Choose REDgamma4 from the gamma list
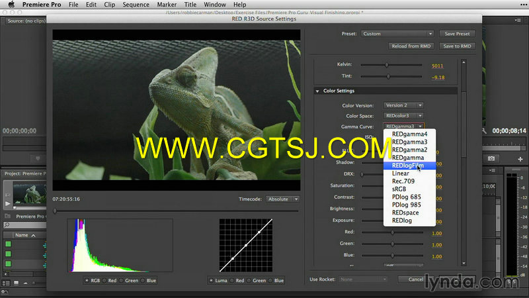This screenshot has height=298, width=529. (x=409, y=134)
